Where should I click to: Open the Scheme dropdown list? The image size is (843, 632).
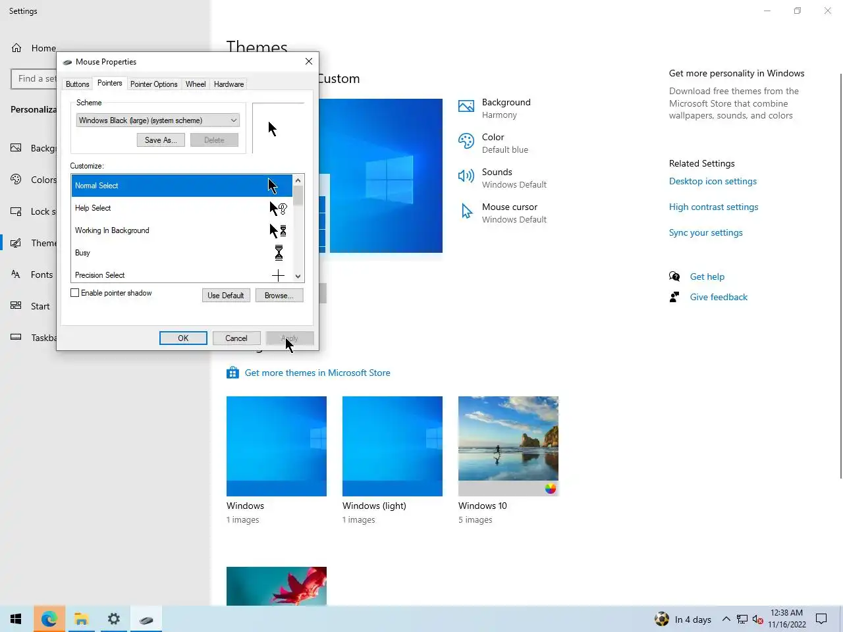[158, 120]
